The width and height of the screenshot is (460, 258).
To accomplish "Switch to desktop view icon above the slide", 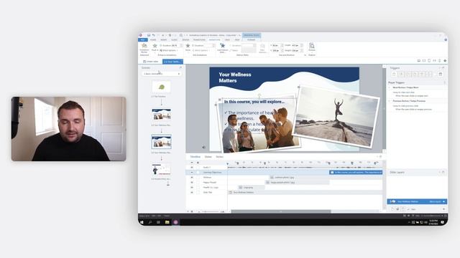I will pos(418,60).
